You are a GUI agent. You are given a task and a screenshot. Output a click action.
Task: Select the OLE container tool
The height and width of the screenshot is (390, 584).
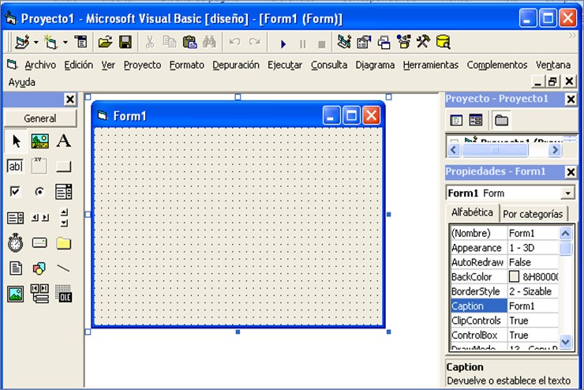pyautogui.click(x=64, y=294)
